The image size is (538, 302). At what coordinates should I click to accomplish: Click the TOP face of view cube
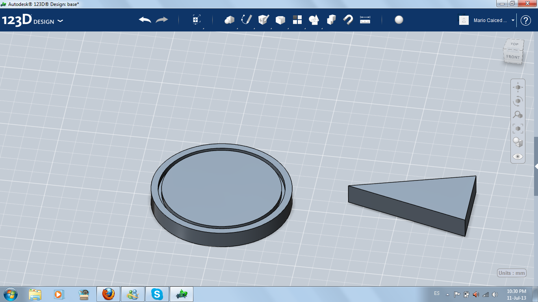[x=514, y=44]
